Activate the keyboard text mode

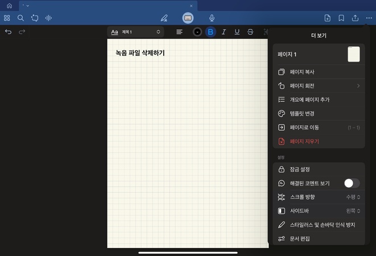point(188,18)
